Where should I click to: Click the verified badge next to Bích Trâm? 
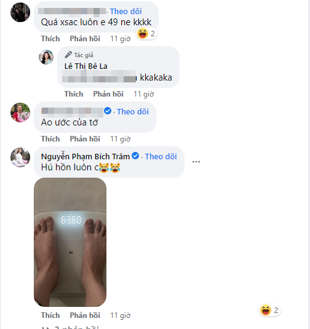tap(135, 156)
